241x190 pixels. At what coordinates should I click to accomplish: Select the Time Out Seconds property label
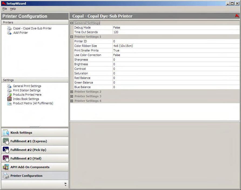tap(86, 32)
